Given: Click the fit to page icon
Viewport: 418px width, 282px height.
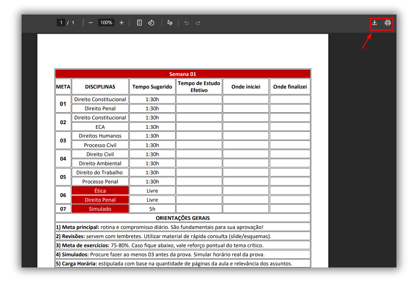Looking at the screenshot, I should coord(139,23).
